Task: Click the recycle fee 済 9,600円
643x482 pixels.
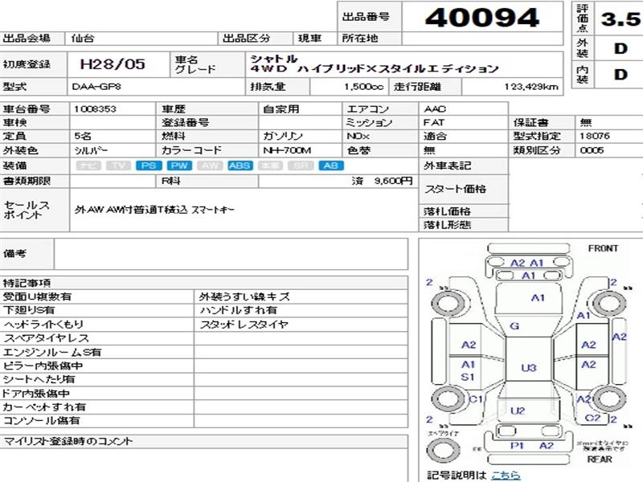Action: pyautogui.click(x=382, y=181)
